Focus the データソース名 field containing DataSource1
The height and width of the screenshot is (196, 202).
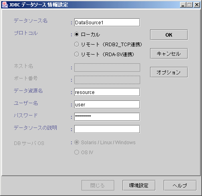[107, 22]
